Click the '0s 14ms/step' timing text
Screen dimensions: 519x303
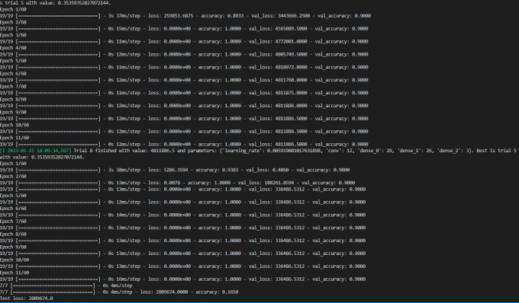tap(124, 215)
